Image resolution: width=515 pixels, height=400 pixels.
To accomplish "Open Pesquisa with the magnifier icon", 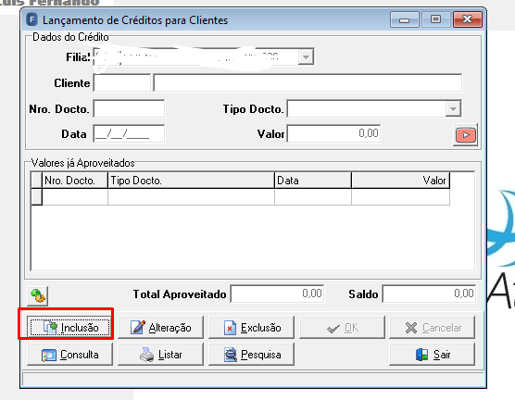I will (252, 355).
